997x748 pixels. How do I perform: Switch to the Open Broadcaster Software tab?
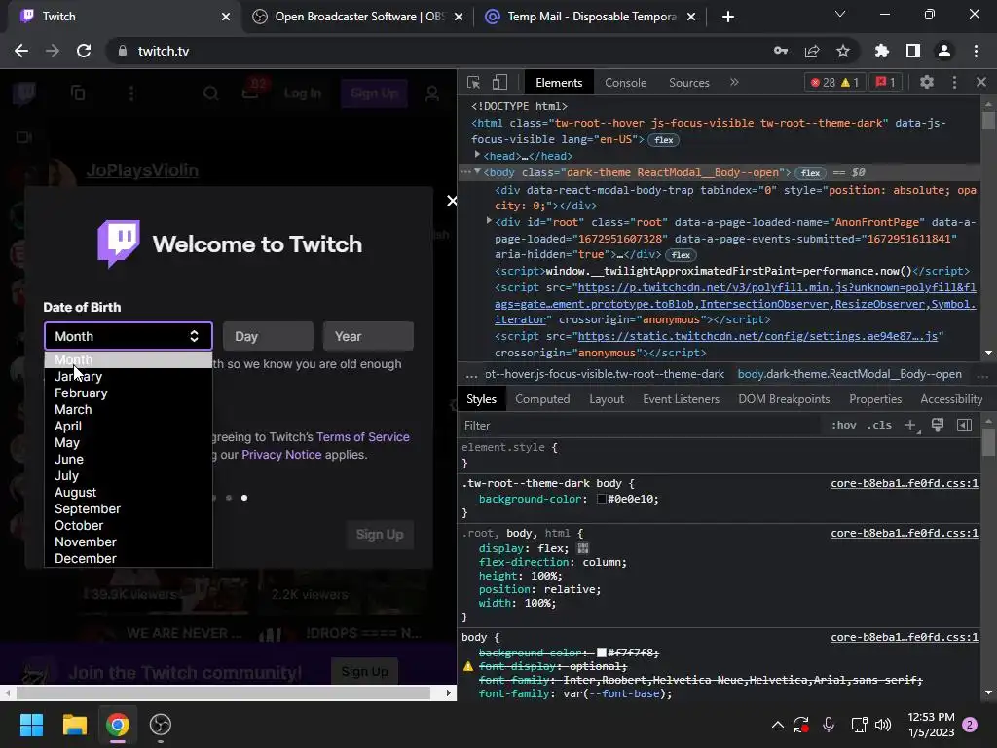358,17
